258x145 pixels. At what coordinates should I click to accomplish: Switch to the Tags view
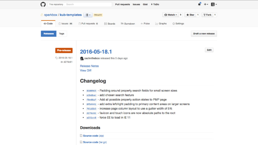[61, 34]
